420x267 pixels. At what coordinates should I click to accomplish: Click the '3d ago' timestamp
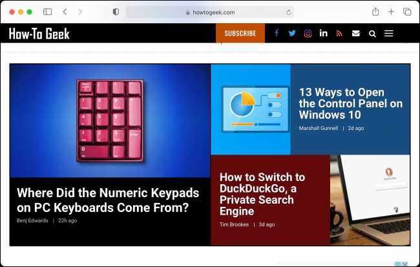[x=266, y=224]
